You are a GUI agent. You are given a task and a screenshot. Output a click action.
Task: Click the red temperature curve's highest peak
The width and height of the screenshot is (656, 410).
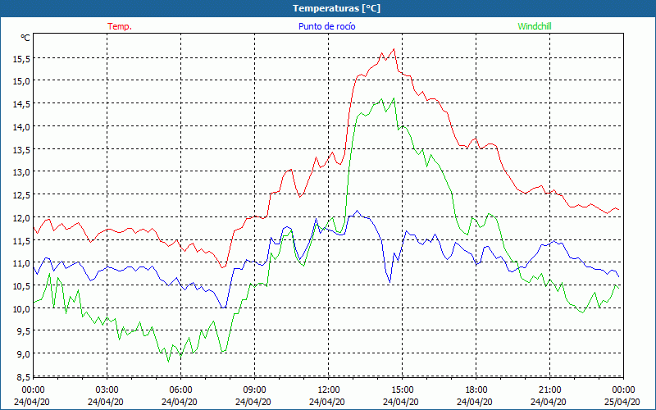(394, 49)
